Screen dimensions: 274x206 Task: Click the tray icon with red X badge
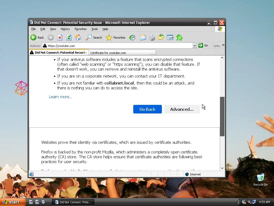[244, 202]
